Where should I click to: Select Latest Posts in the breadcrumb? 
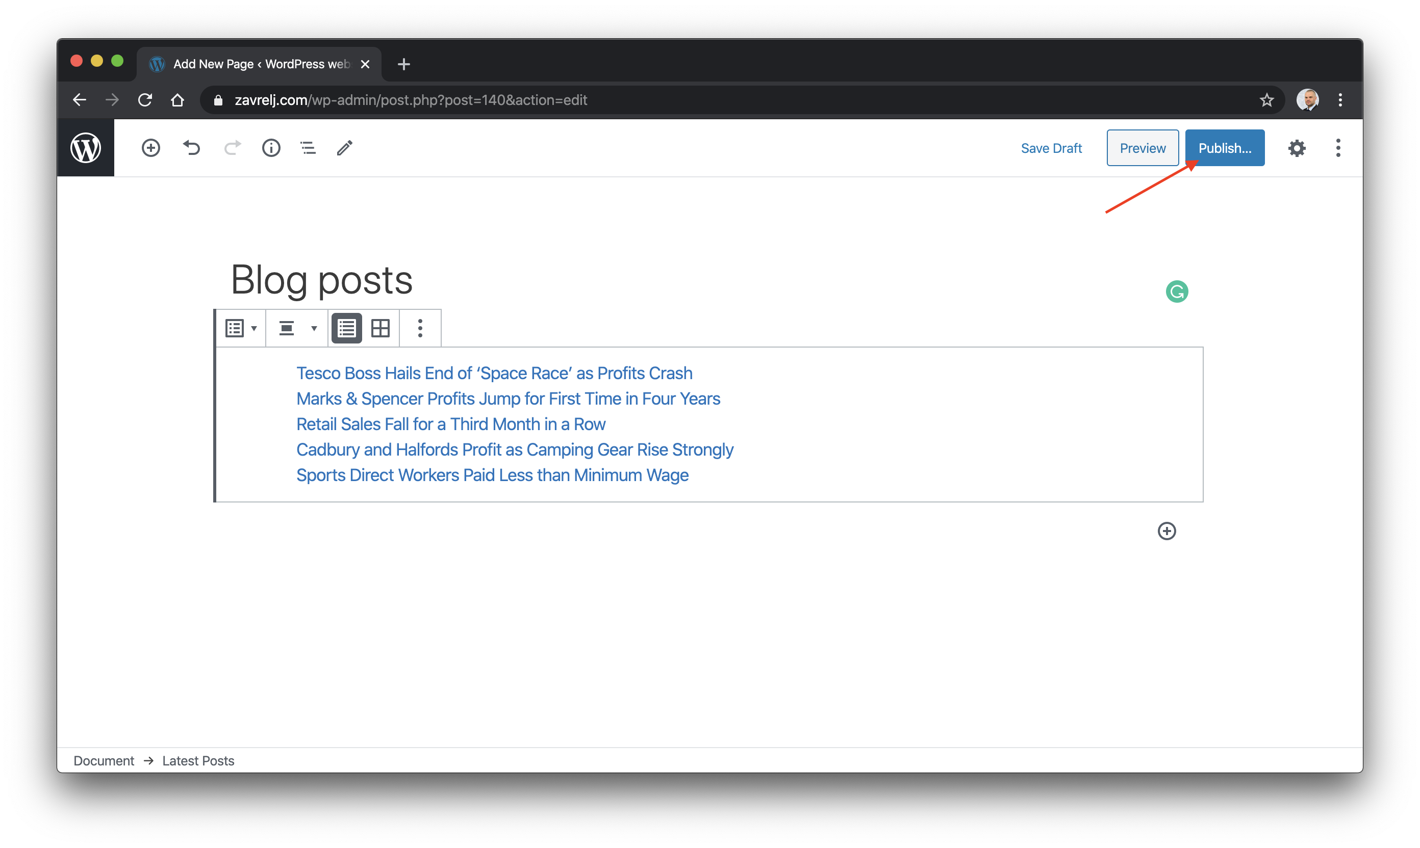point(198,760)
